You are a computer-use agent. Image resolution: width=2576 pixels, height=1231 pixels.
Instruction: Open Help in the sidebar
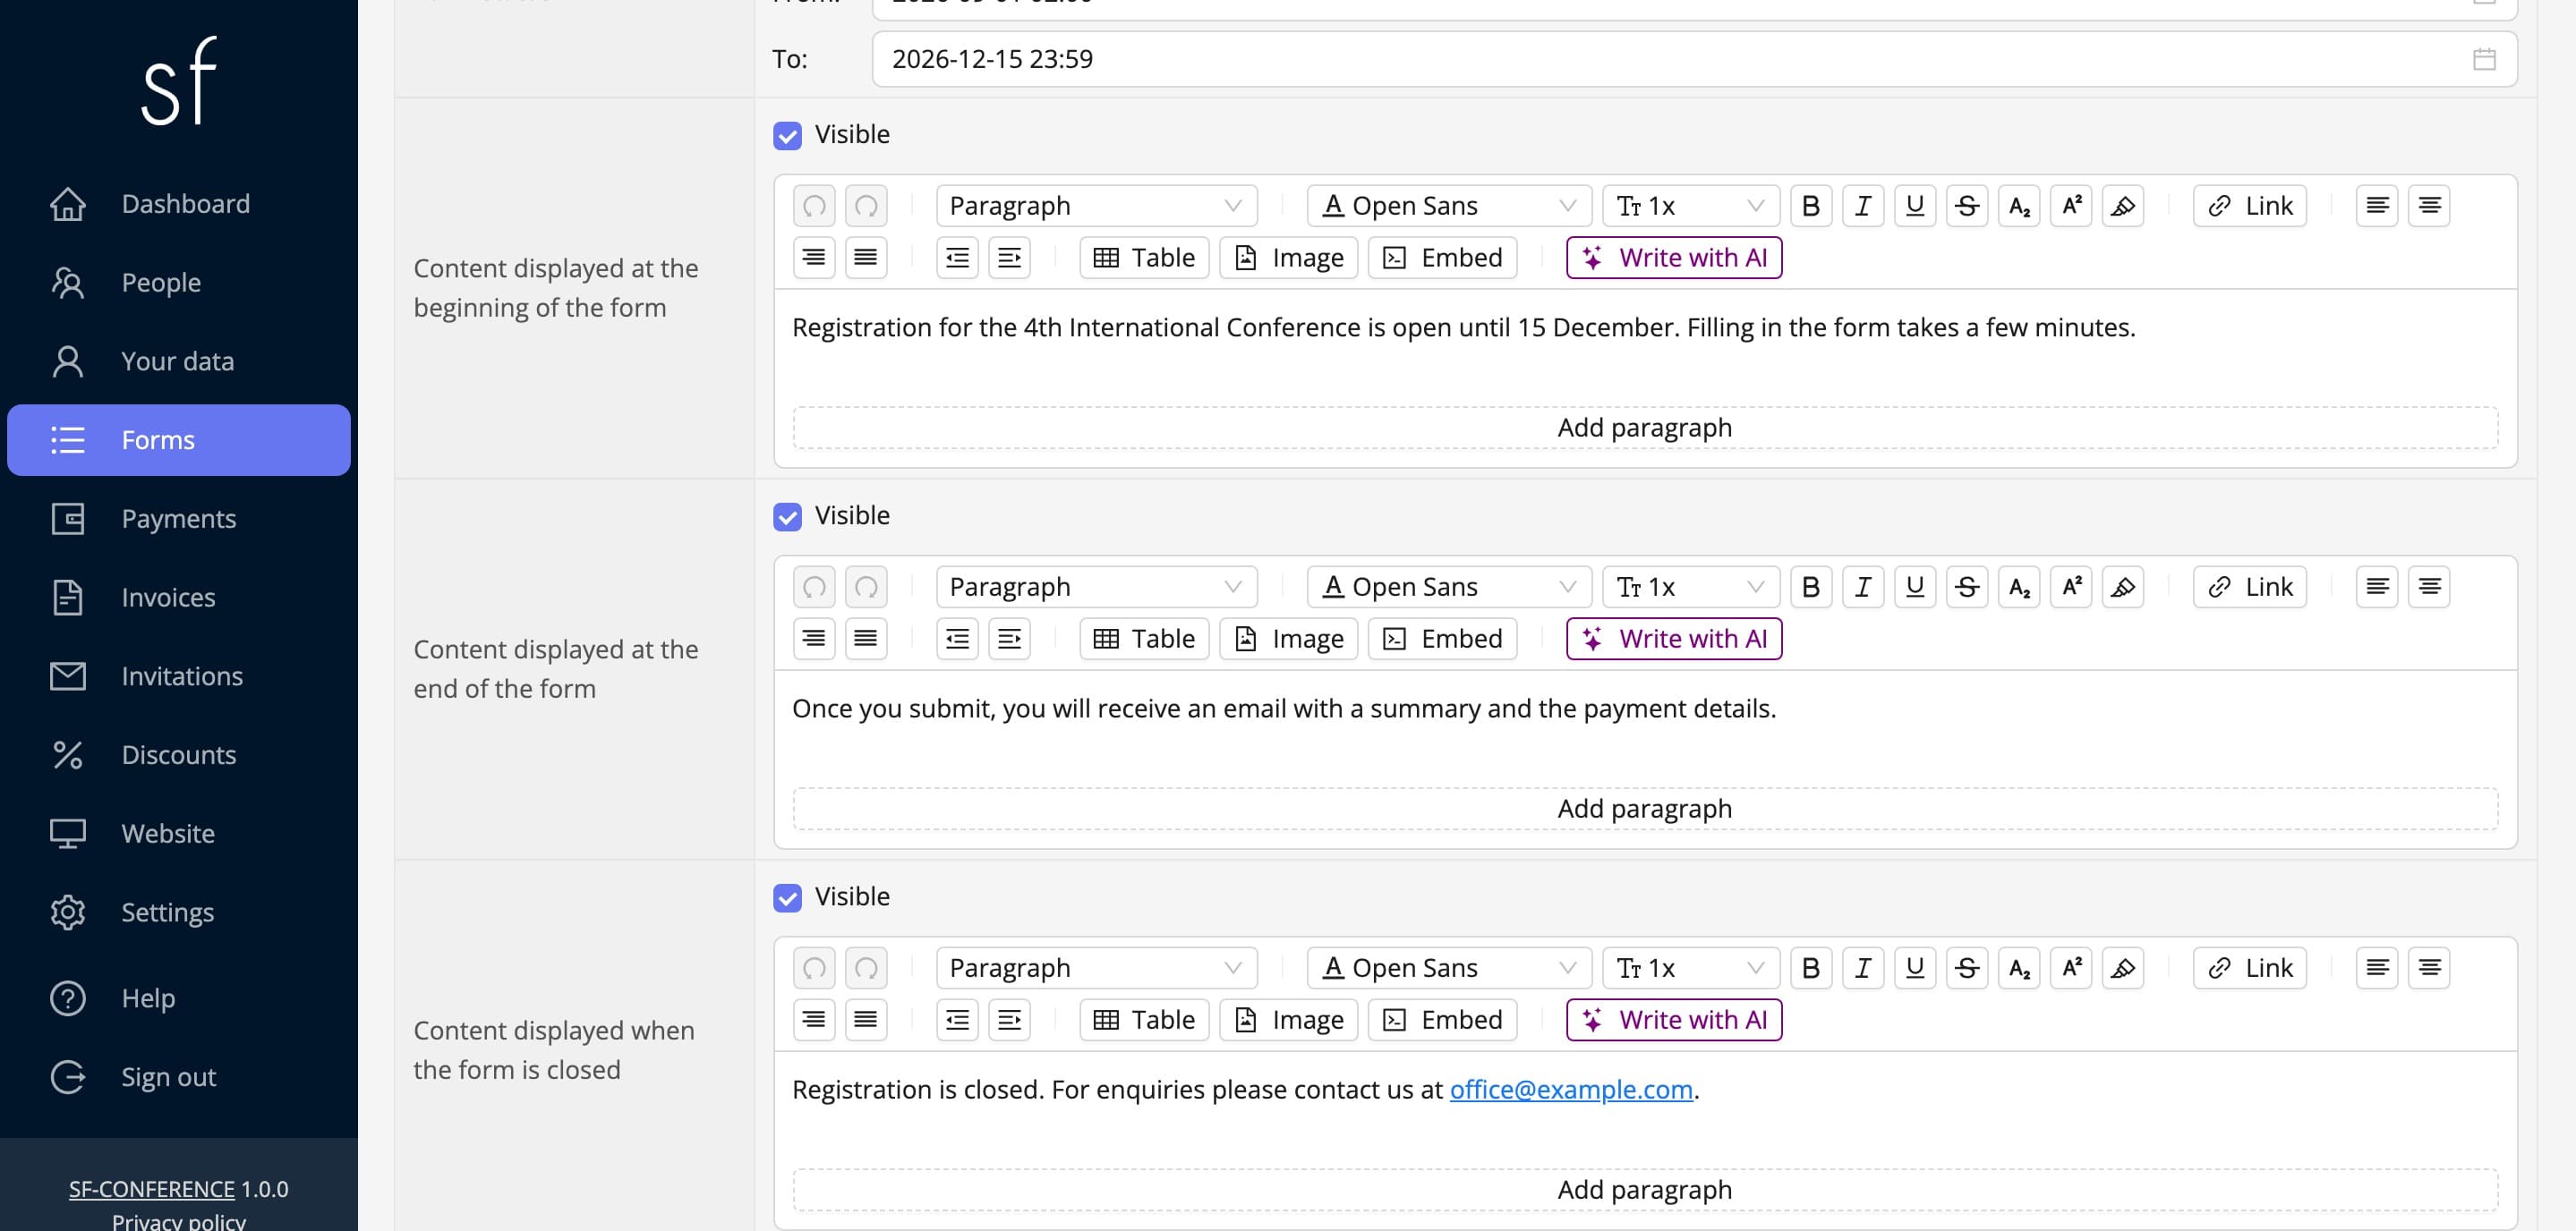coord(179,998)
